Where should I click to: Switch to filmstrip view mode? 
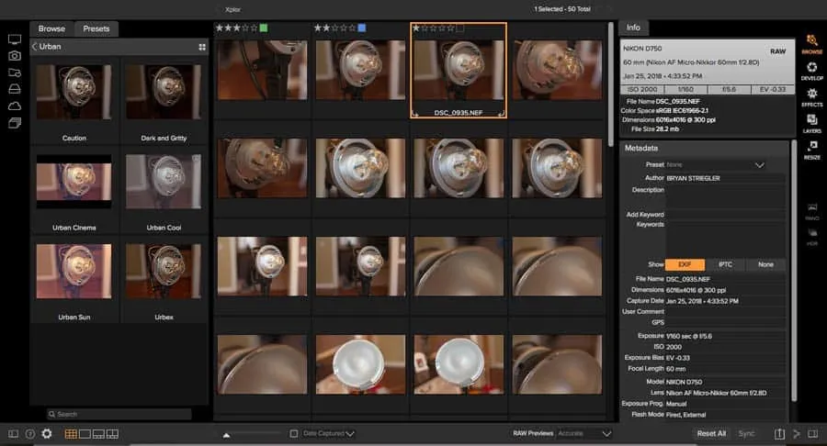98,434
